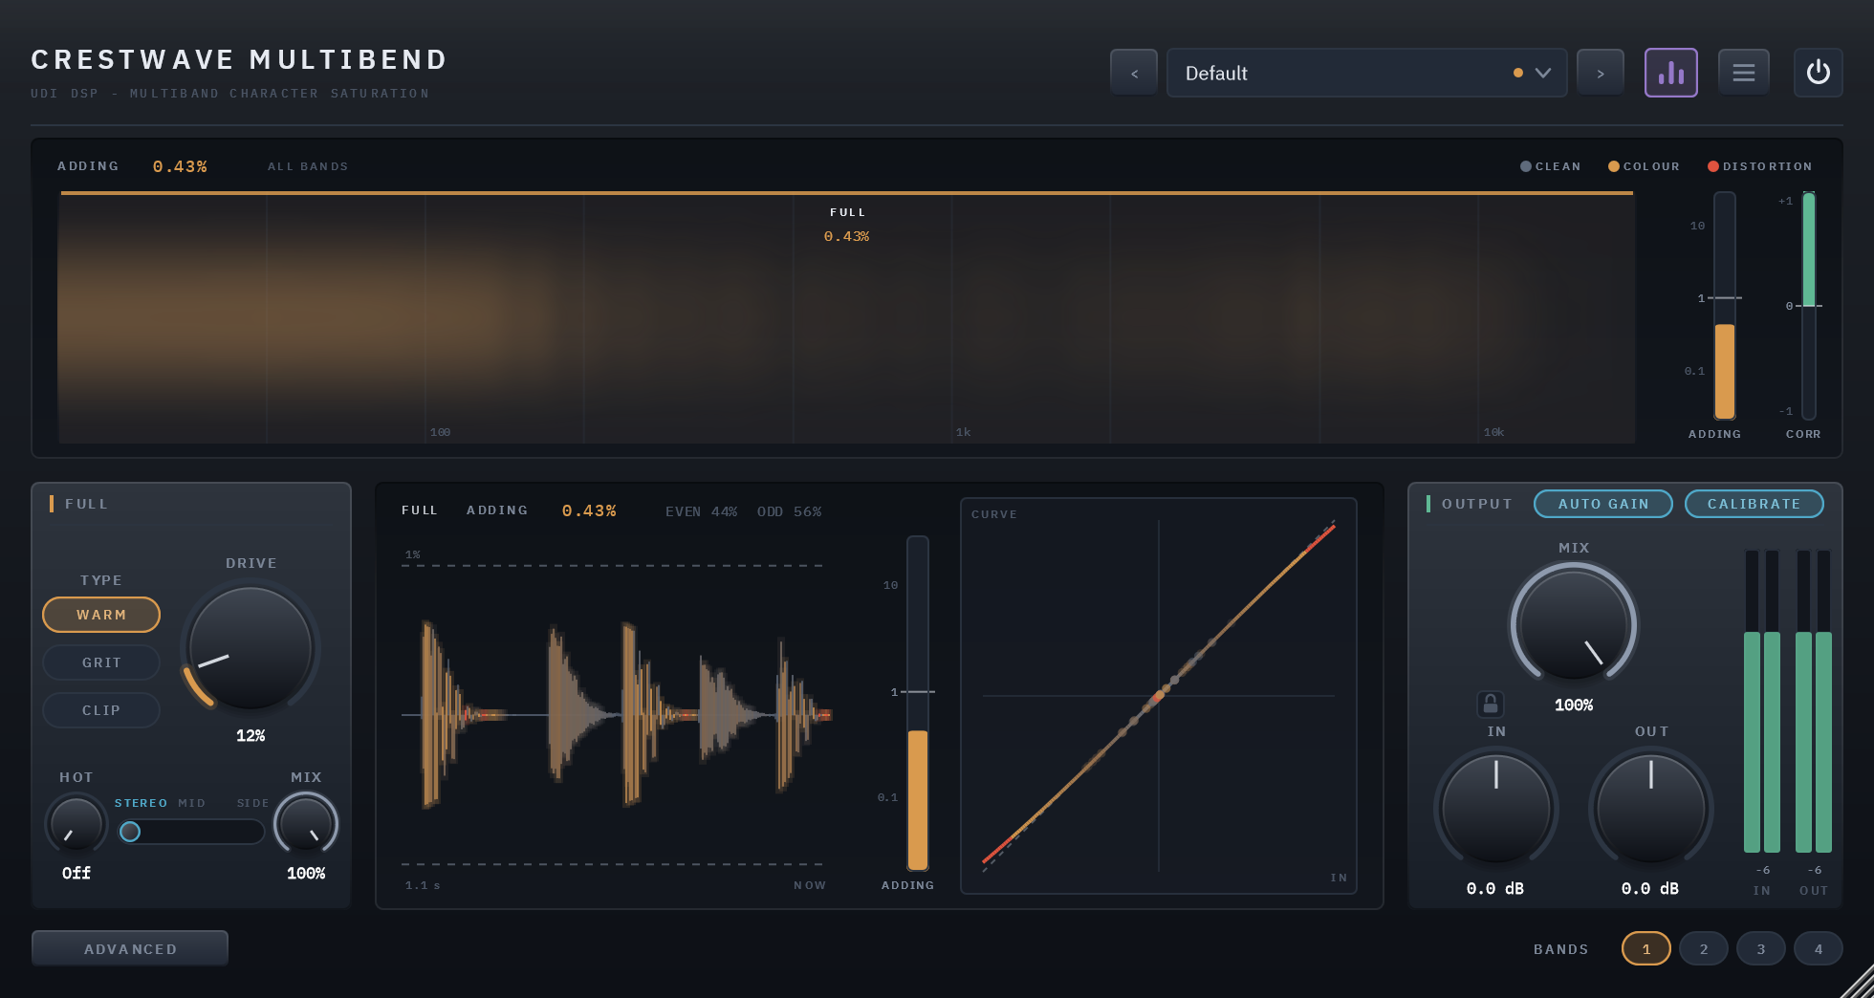
Task: Click the OUT gain knob
Action: click(x=1651, y=808)
